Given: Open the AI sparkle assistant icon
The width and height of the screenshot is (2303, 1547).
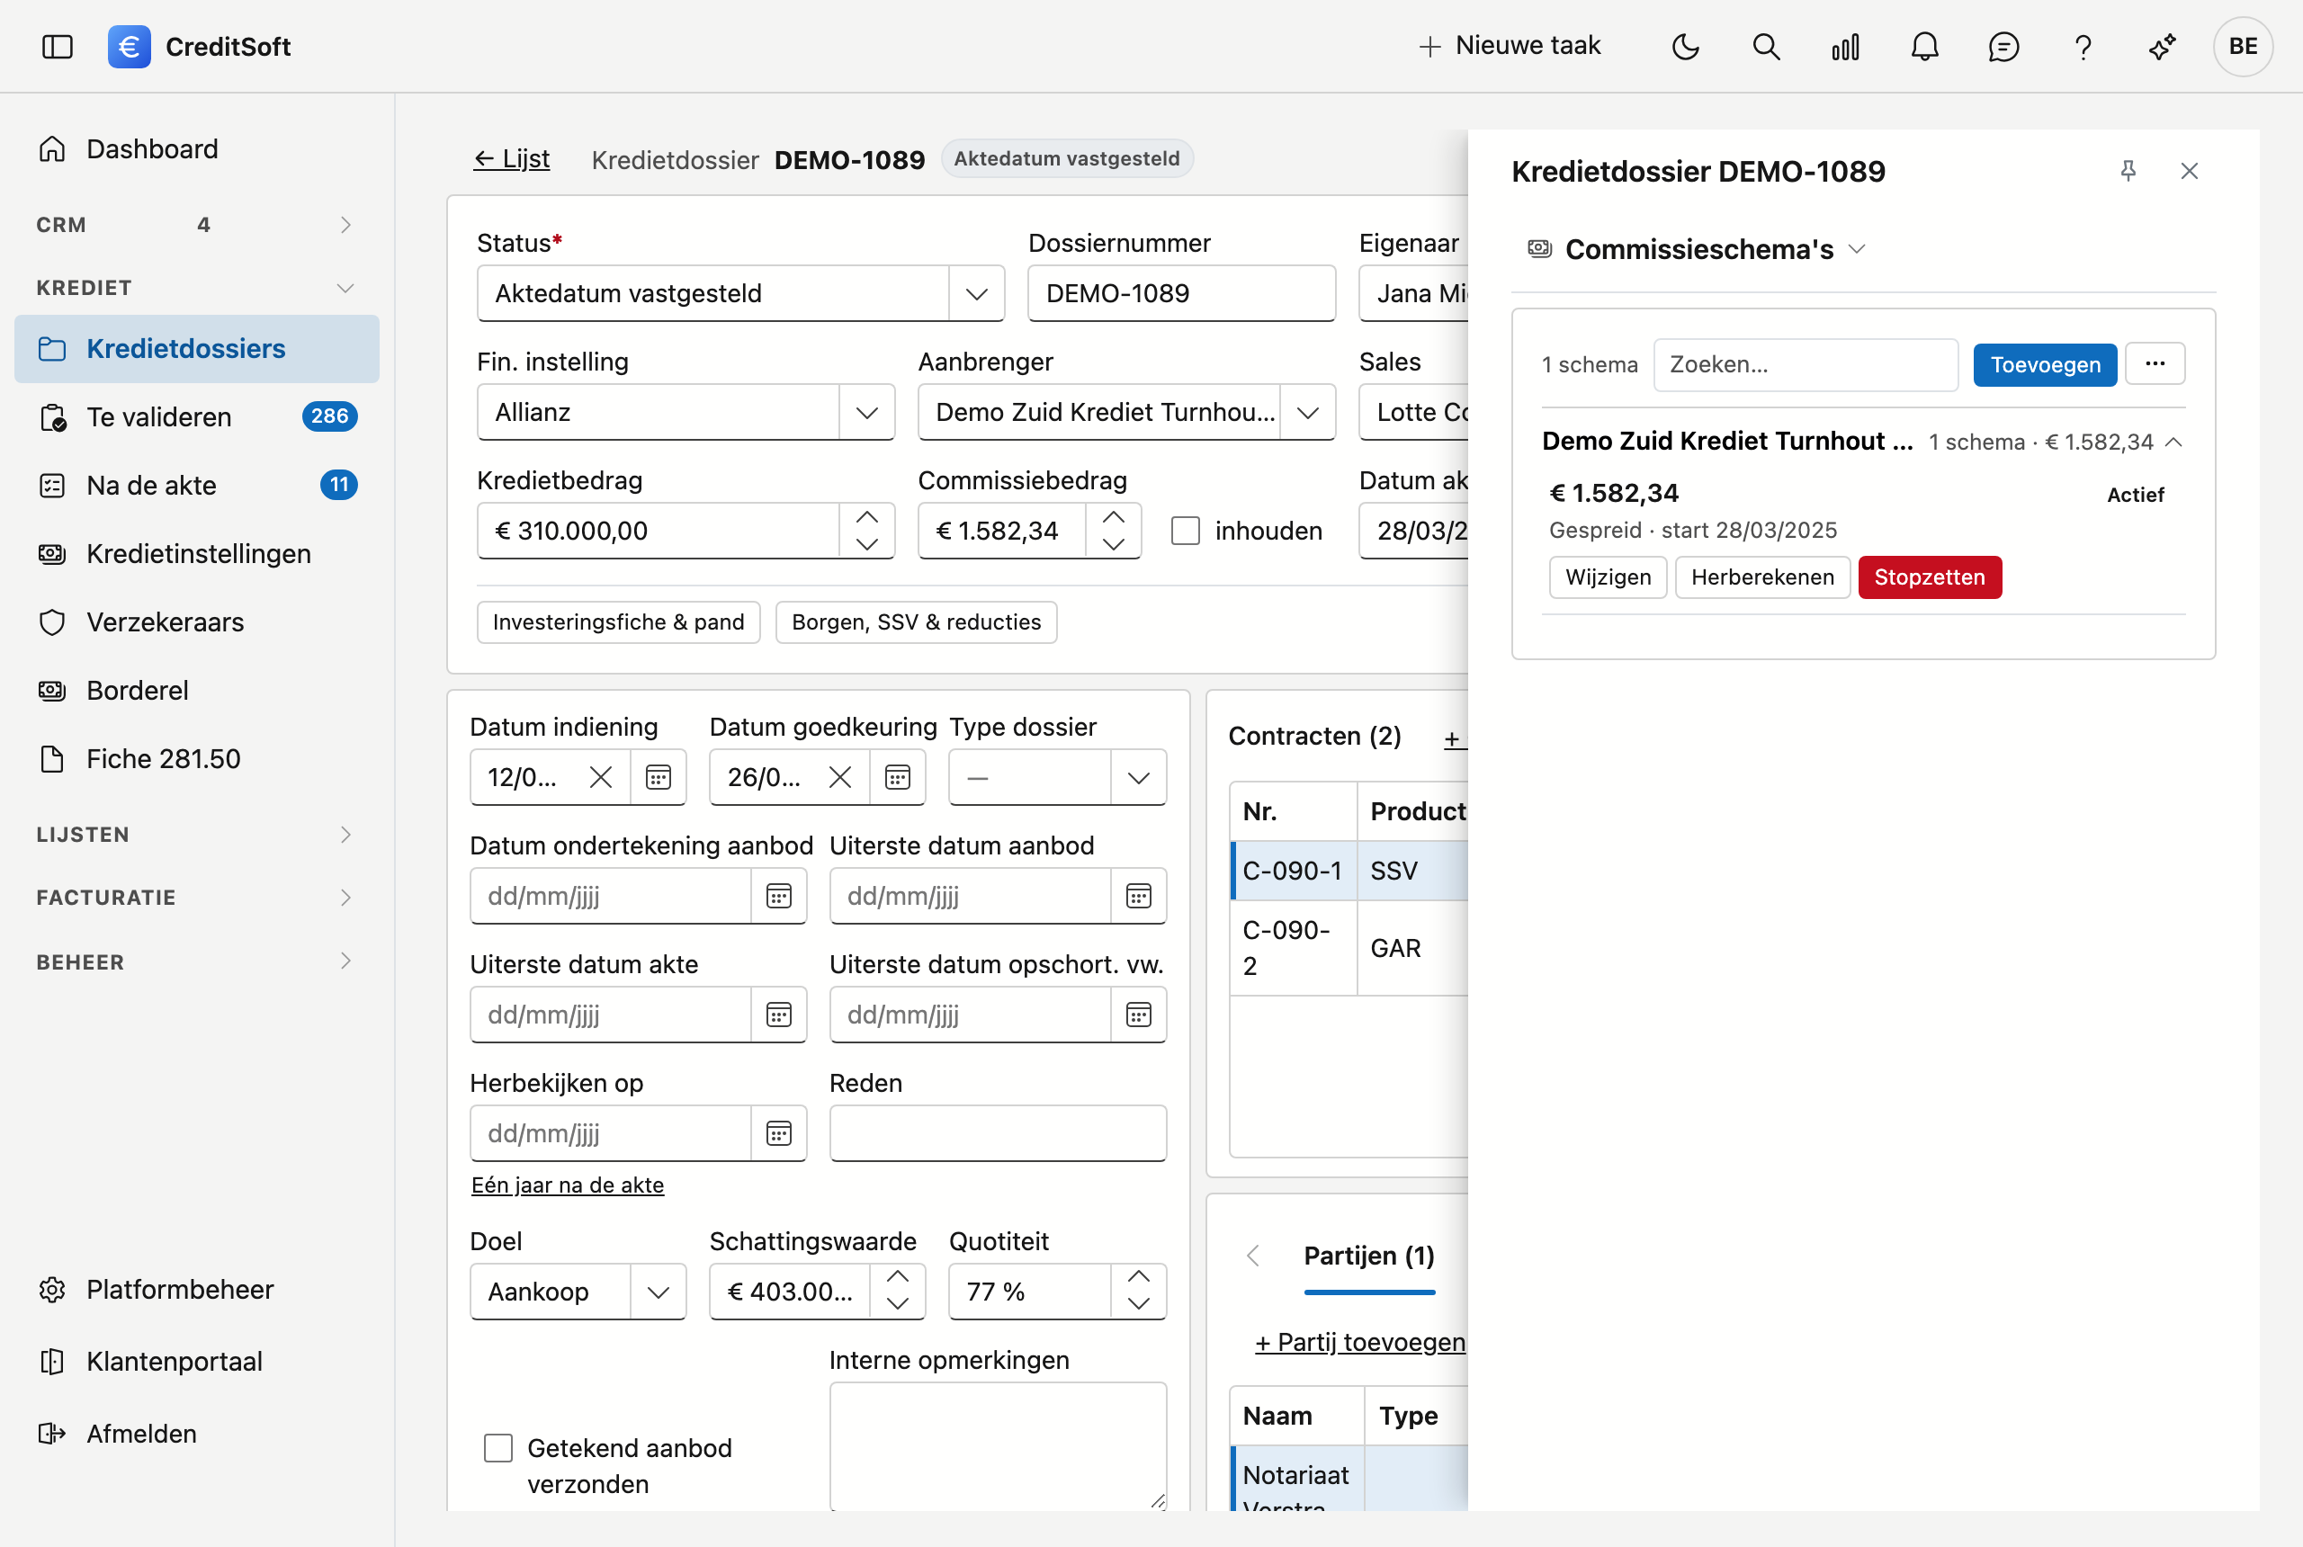Looking at the screenshot, I should point(2162,47).
